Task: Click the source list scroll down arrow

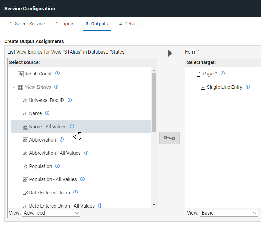Action: click(154, 204)
